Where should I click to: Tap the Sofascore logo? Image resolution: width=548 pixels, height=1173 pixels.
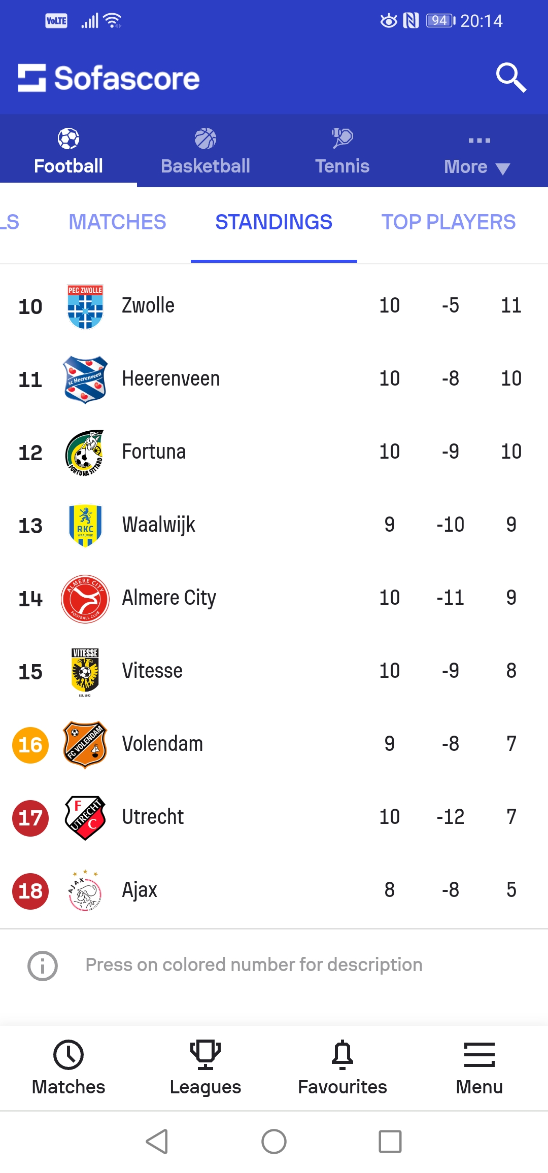click(109, 78)
